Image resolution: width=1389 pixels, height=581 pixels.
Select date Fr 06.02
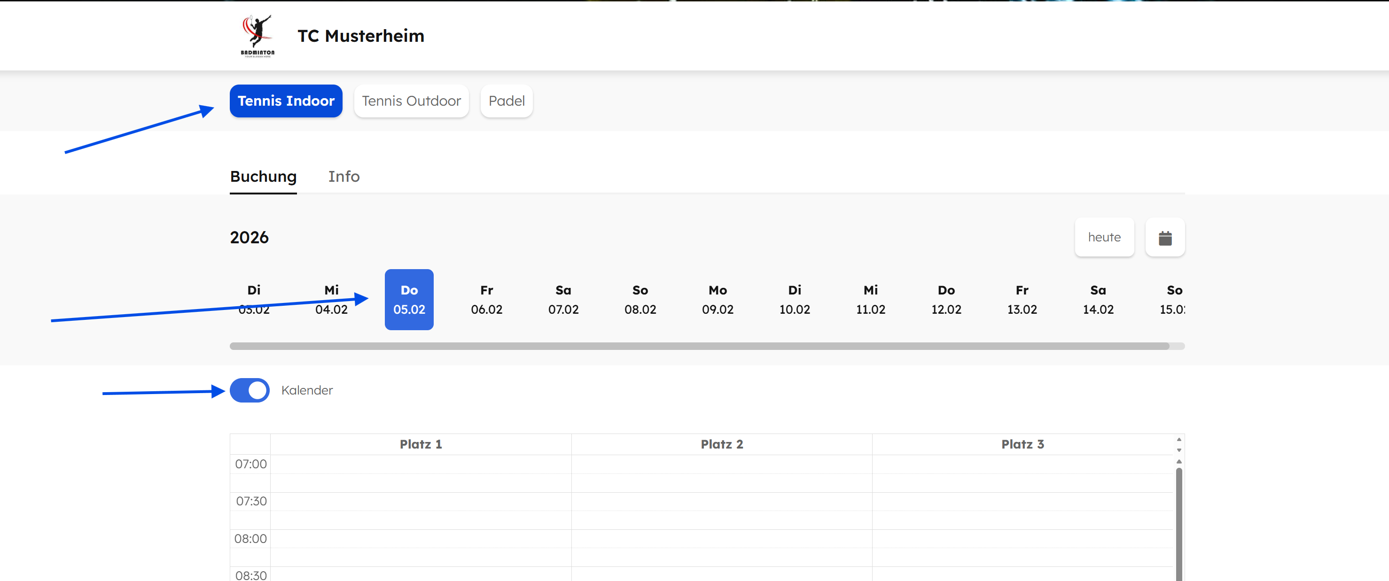(486, 300)
